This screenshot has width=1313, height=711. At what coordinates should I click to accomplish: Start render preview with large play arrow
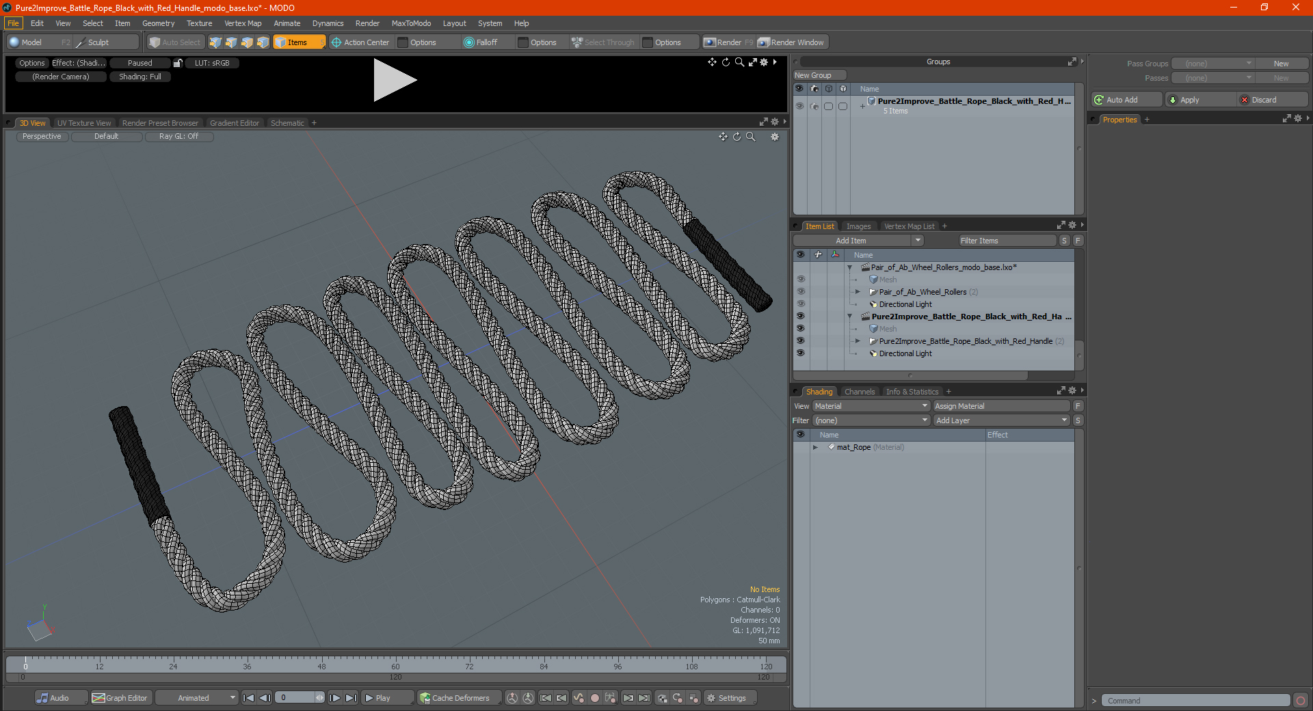(395, 81)
